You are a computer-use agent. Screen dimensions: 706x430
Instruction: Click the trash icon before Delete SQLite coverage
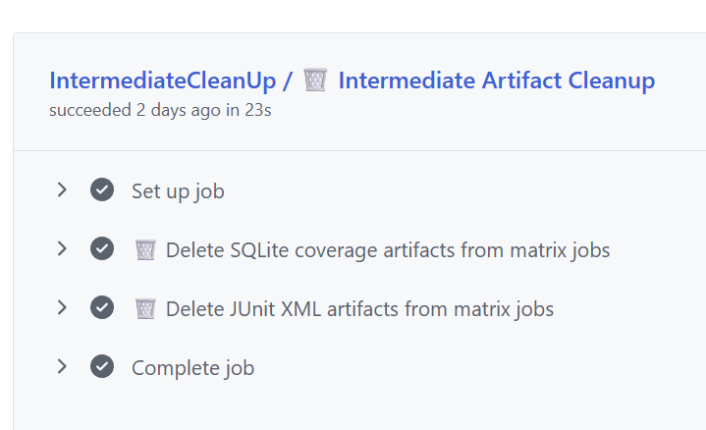point(145,249)
